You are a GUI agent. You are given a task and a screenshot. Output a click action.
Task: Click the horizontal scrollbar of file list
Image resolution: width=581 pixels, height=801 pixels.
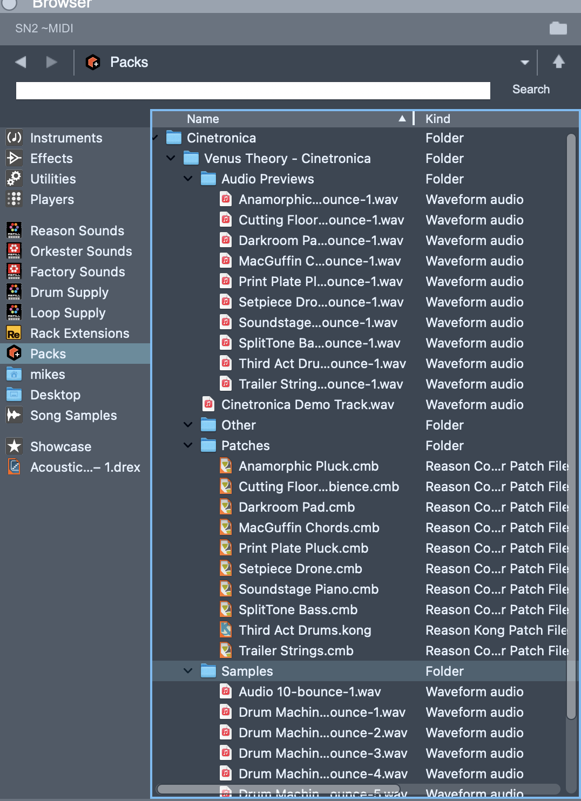[279, 790]
